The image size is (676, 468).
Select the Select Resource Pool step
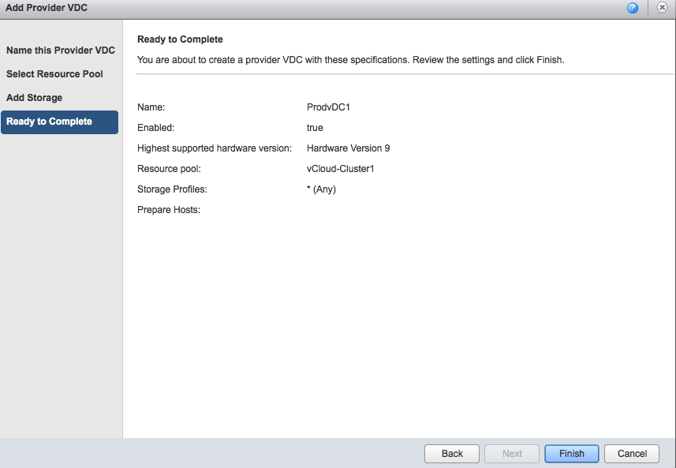click(55, 73)
